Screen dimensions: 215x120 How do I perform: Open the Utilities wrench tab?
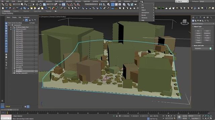coord(211,18)
